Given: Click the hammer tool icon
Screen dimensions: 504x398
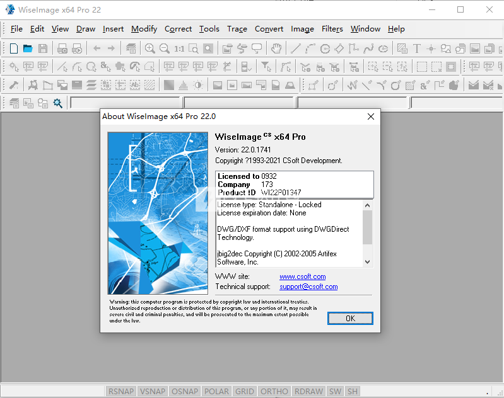Looking at the screenshot, I should [x=13, y=85].
